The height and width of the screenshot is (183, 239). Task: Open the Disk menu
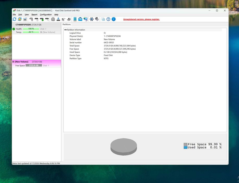(x=20, y=15)
